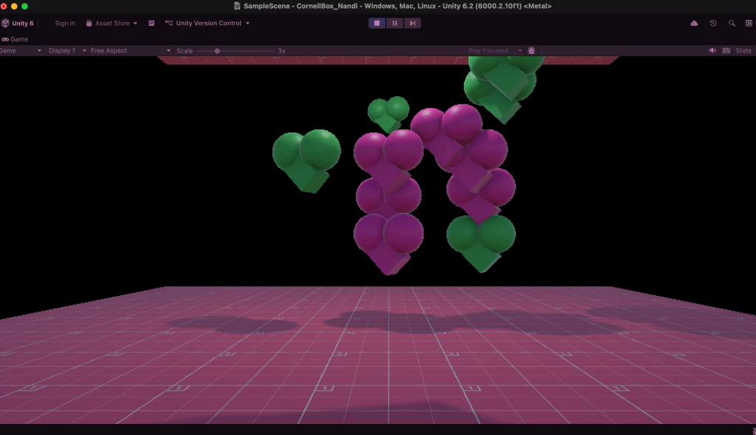
Task: Open the undo history icon
Action: pyautogui.click(x=713, y=23)
